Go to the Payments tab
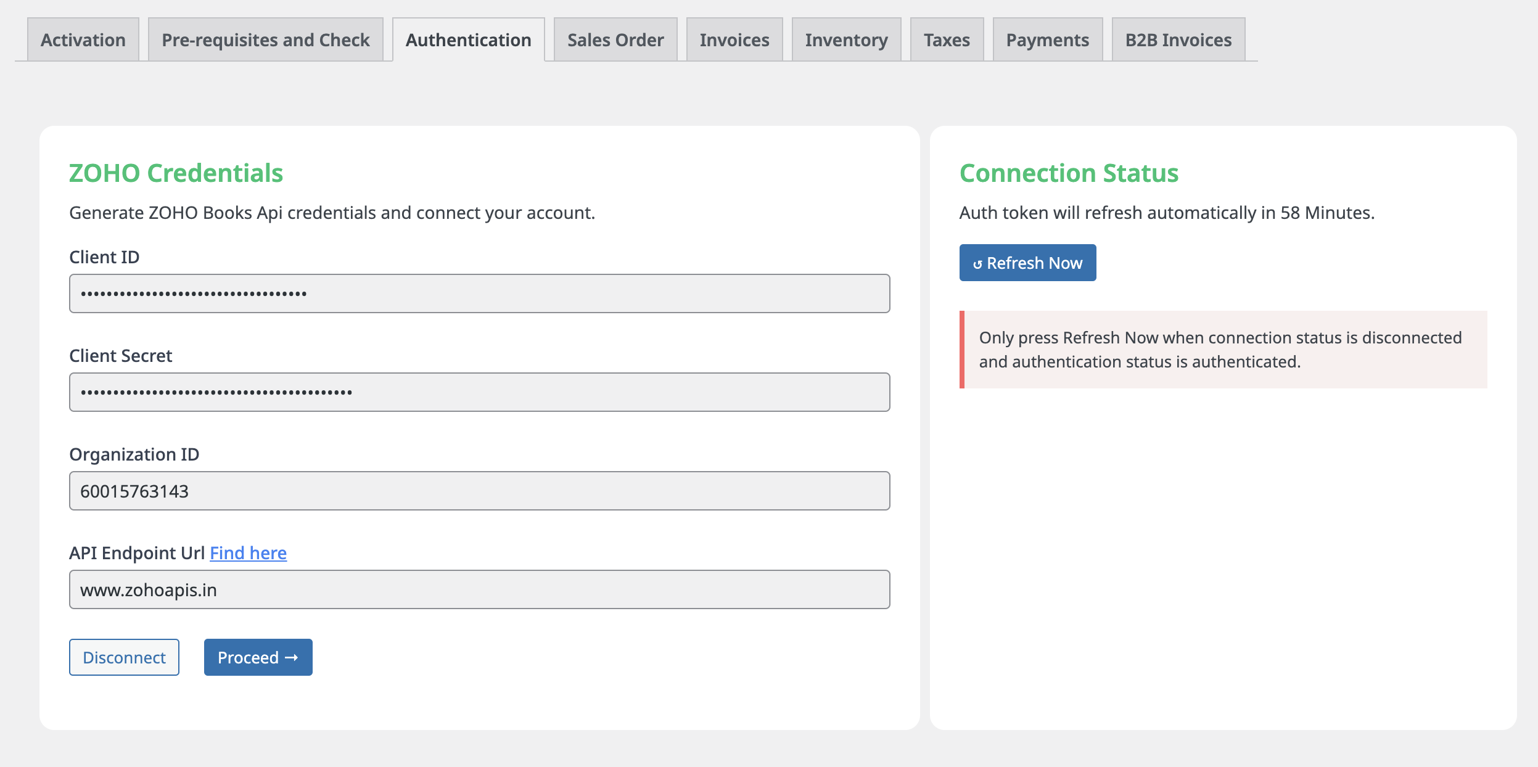1538x767 pixels. point(1047,40)
